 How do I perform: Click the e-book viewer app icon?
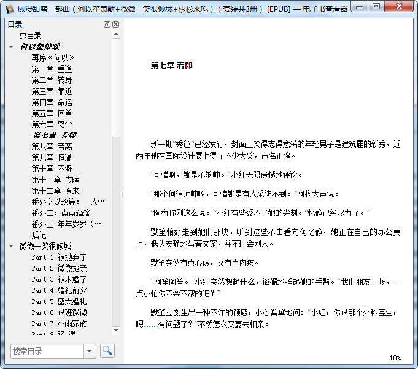pos(9,9)
